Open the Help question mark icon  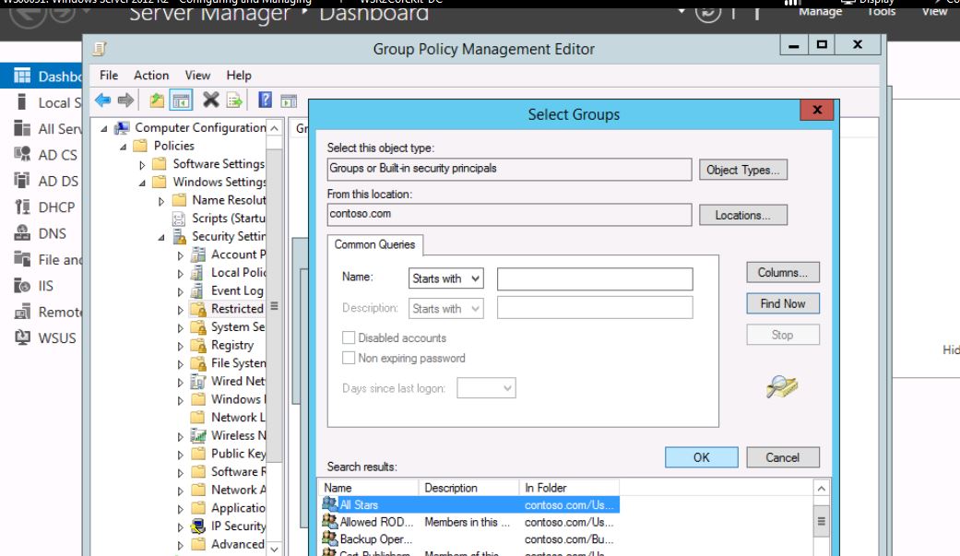[265, 100]
